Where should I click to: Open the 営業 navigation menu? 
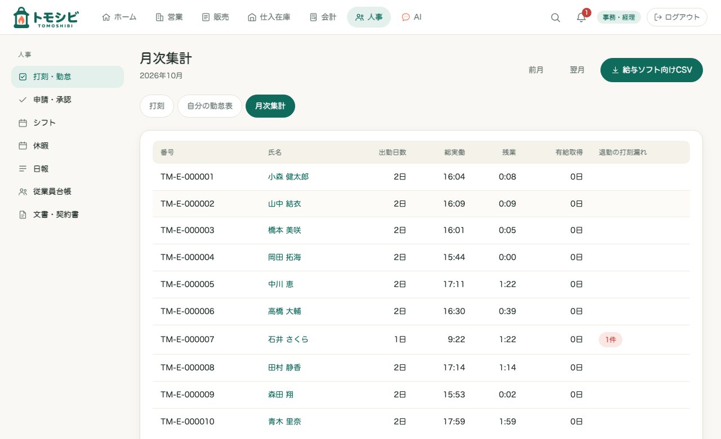pyautogui.click(x=169, y=17)
